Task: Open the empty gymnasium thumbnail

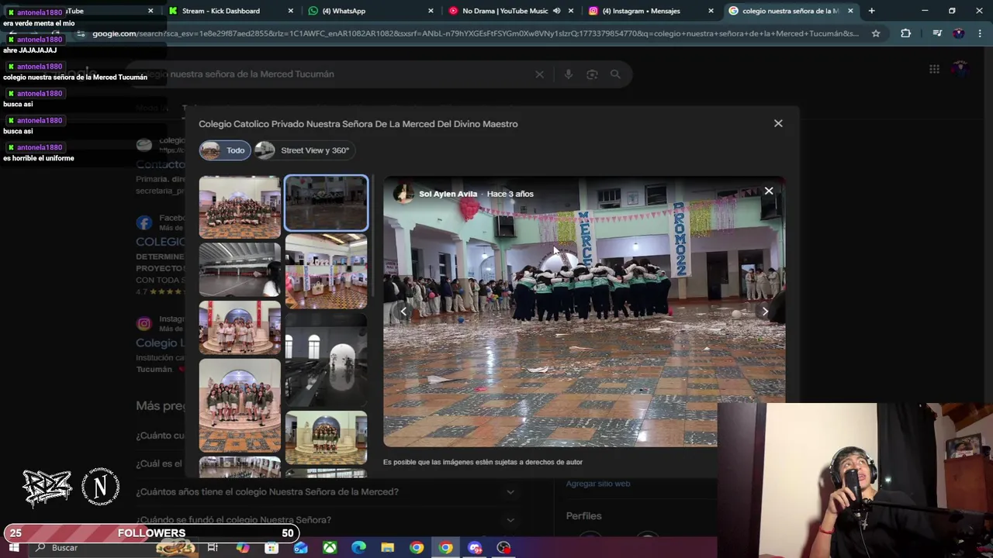Action: [x=240, y=270]
